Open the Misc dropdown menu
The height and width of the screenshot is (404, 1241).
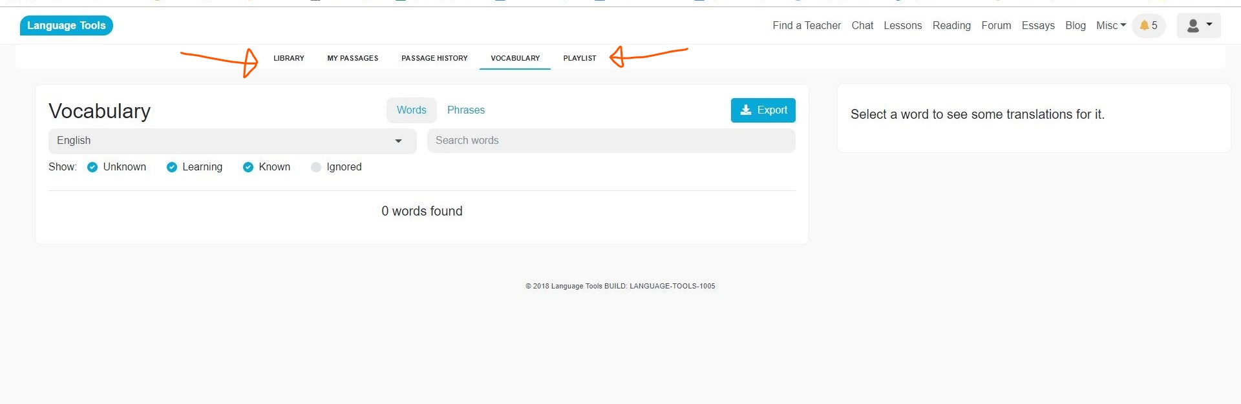click(1110, 26)
